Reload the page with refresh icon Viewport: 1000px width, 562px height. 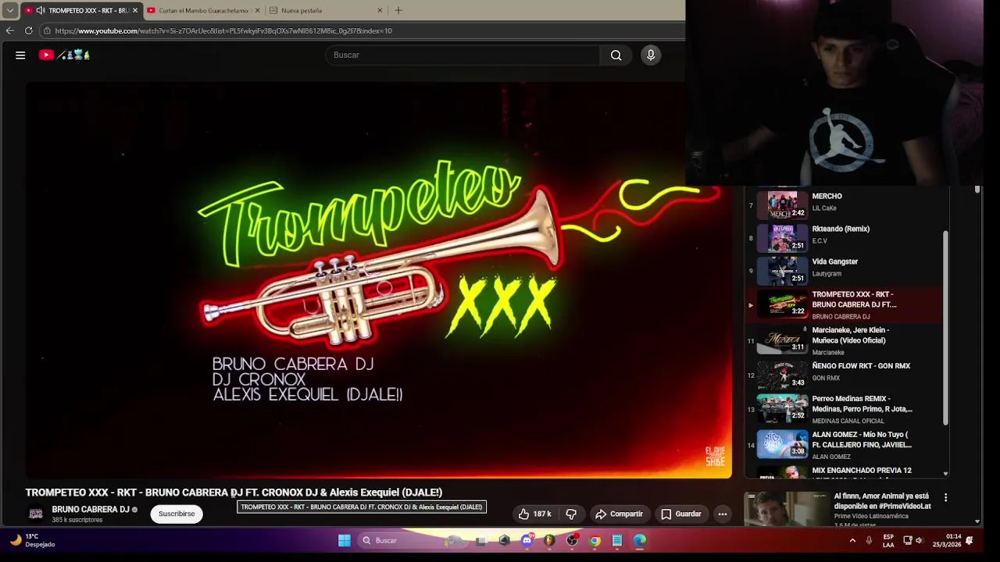pyautogui.click(x=28, y=30)
